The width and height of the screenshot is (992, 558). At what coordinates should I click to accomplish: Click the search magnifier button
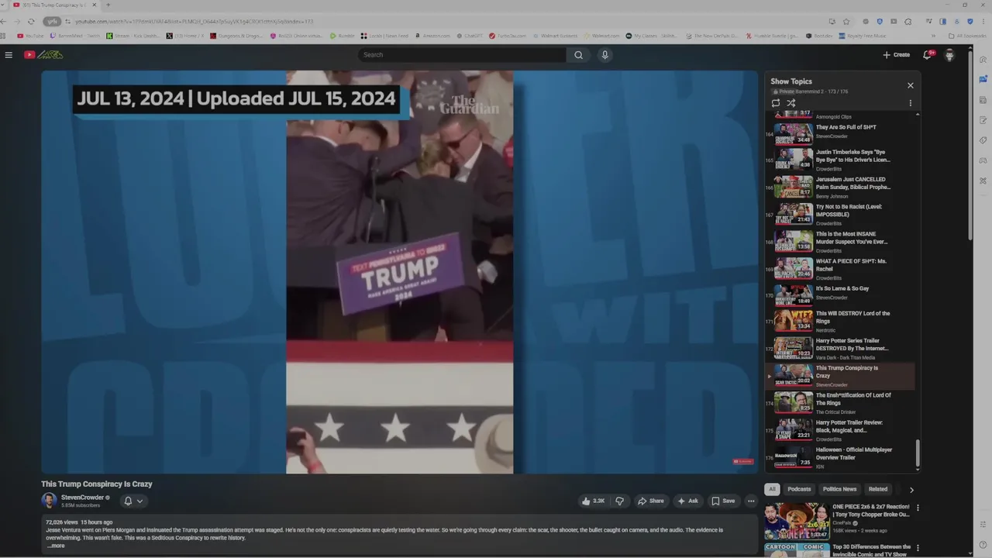578,55
